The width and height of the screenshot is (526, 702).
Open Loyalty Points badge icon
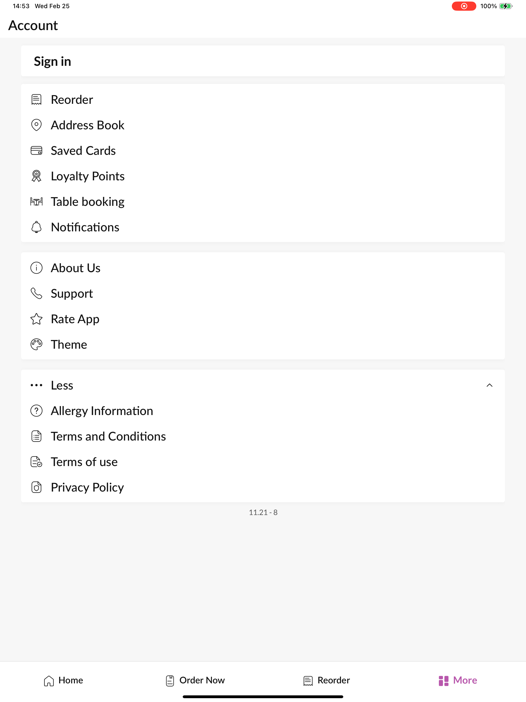(36, 176)
